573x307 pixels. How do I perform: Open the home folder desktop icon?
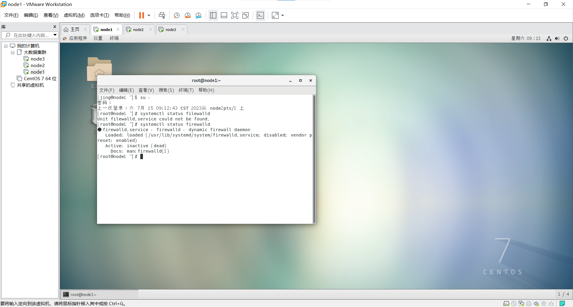click(x=99, y=69)
